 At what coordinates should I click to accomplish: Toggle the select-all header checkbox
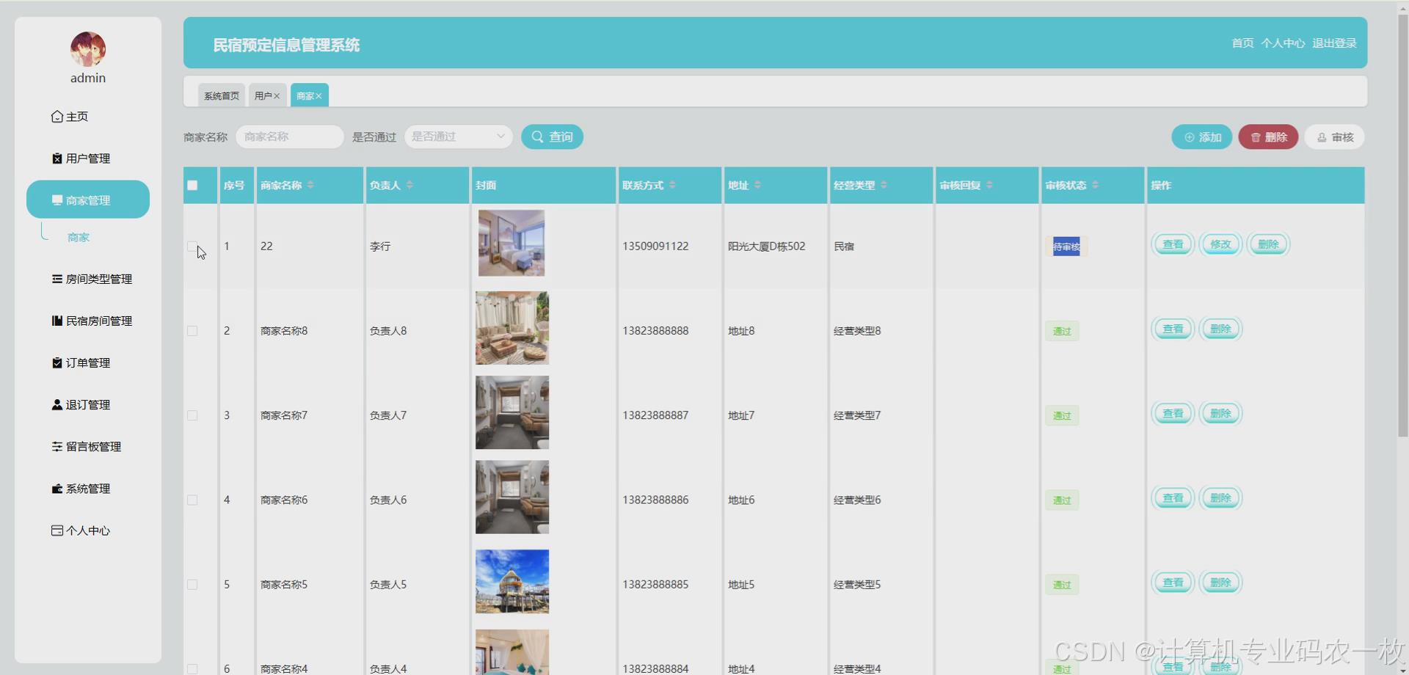(x=192, y=185)
